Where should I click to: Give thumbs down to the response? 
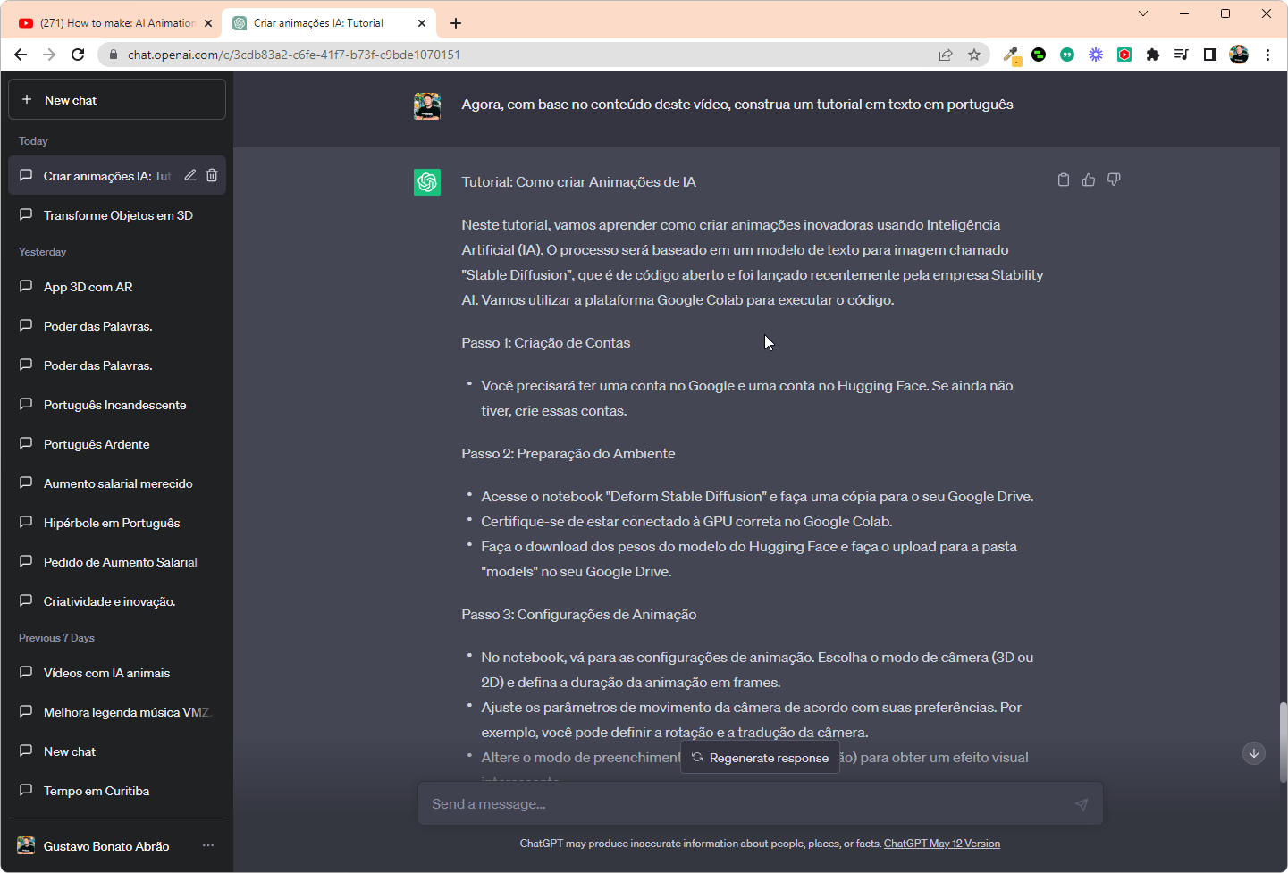pyautogui.click(x=1114, y=180)
